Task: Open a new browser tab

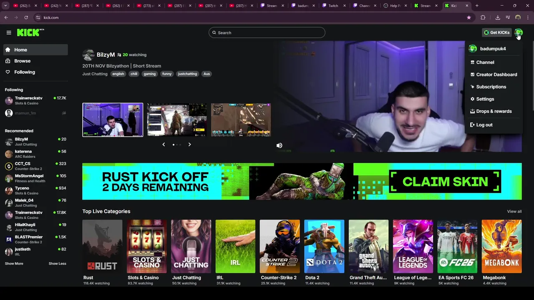Action: (477, 6)
